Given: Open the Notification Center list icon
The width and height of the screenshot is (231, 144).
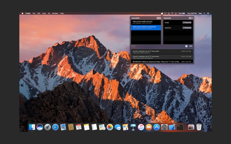Looking at the screenshot, I should coord(208,13).
